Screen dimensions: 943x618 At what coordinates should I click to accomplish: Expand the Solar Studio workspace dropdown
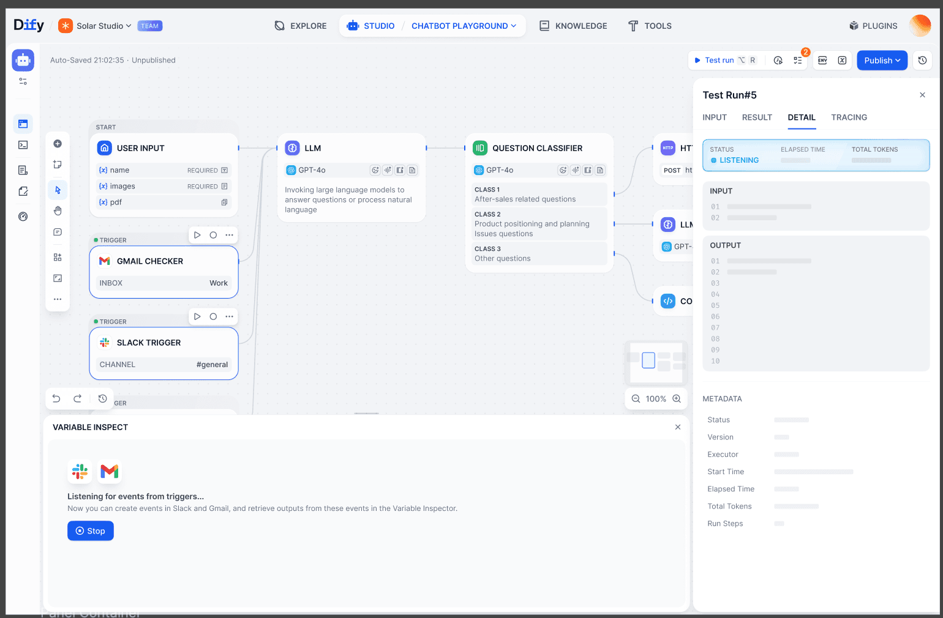[103, 26]
